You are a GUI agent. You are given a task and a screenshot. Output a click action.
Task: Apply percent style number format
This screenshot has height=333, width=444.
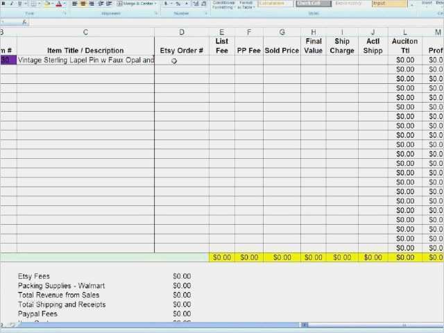[178, 4]
